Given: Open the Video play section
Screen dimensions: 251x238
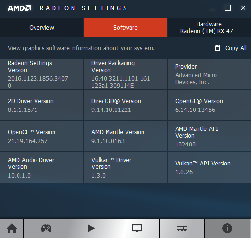Looking at the screenshot, I should pyautogui.click(x=91, y=228).
